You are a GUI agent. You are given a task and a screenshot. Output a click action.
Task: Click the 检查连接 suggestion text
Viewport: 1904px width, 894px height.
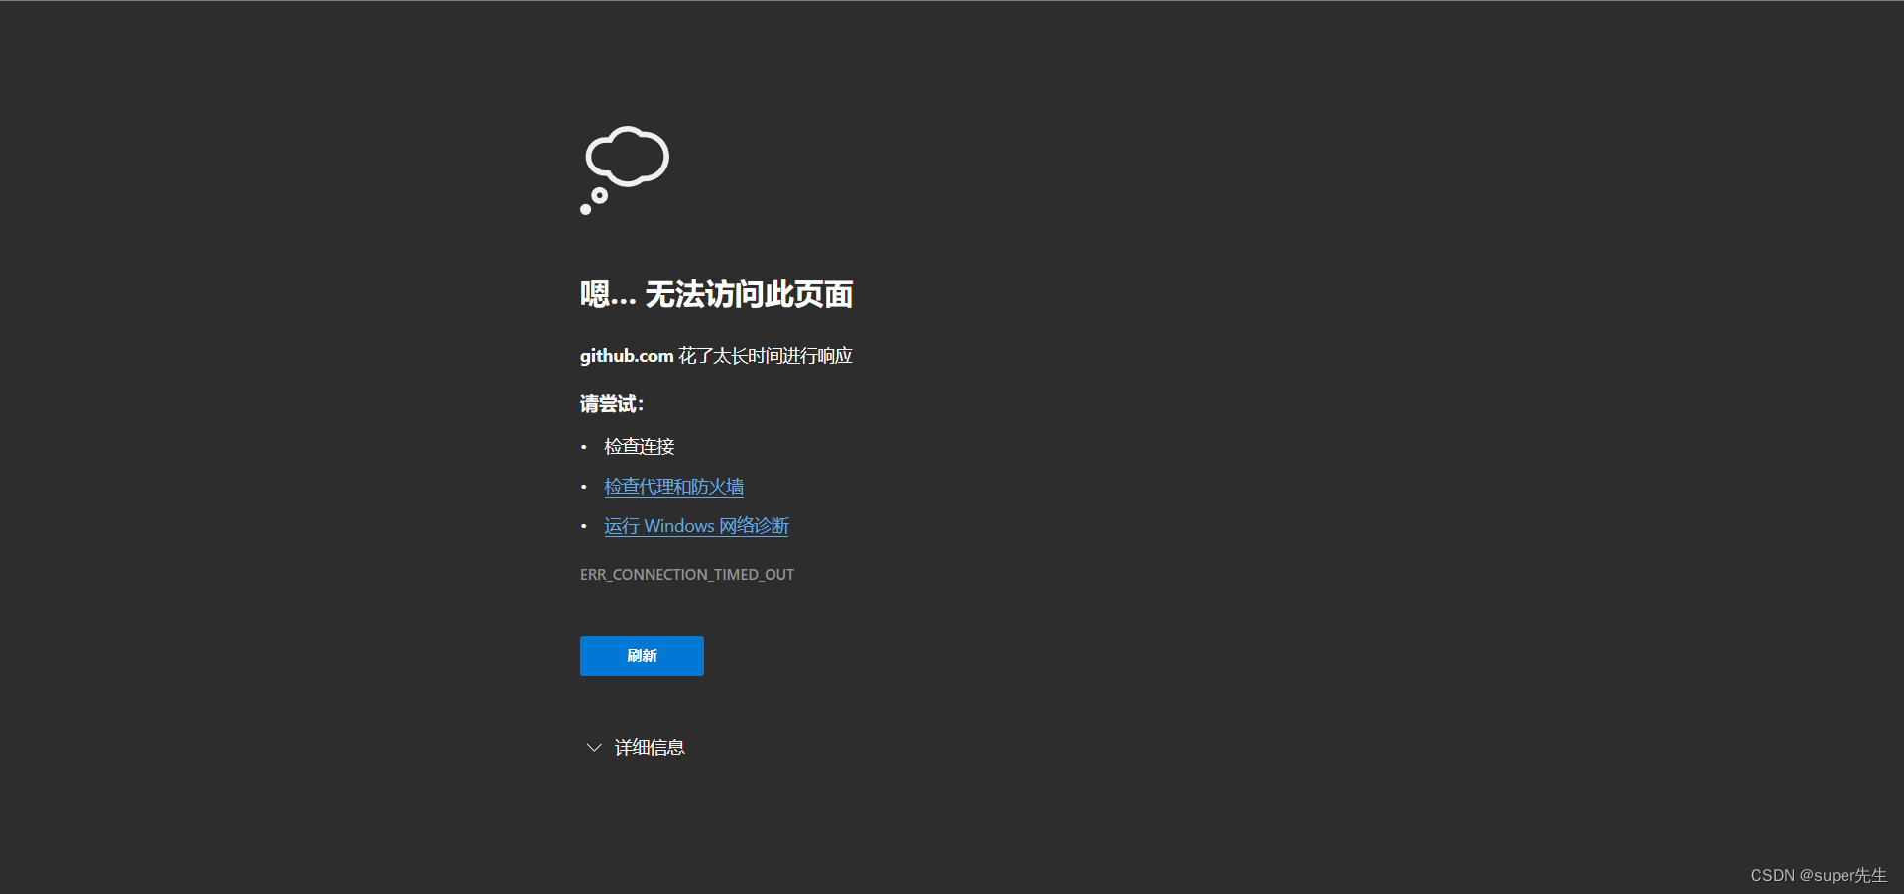point(640,447)
